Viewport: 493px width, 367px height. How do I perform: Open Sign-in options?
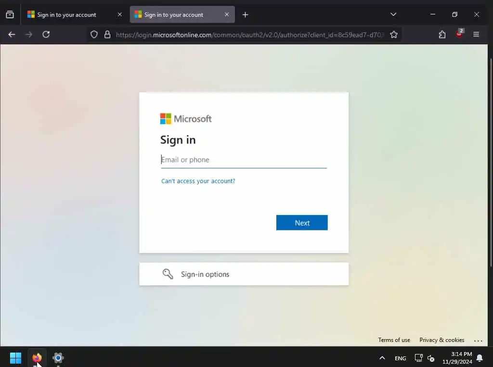[244, 274]
